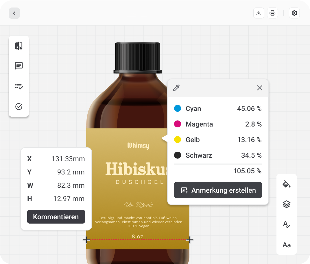Activate the eyedropper color picker

click(176, 88)
